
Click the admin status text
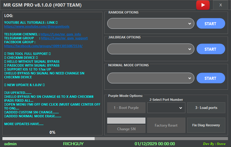click(x=10, y=144)
